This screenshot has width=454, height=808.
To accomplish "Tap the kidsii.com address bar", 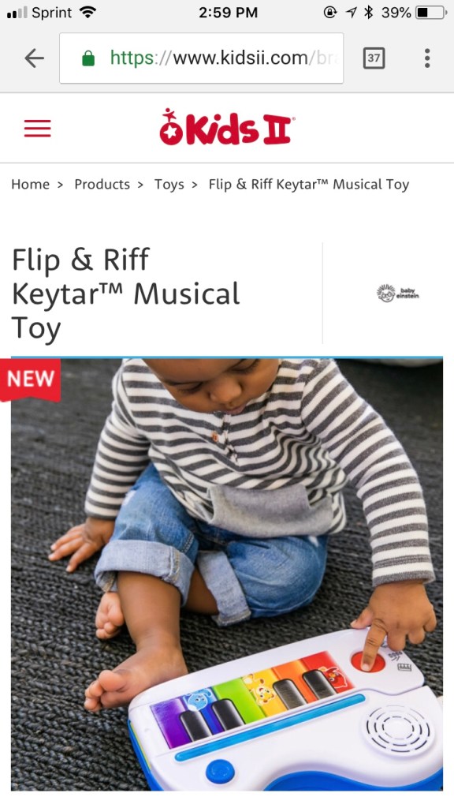I will click(201, 58).
